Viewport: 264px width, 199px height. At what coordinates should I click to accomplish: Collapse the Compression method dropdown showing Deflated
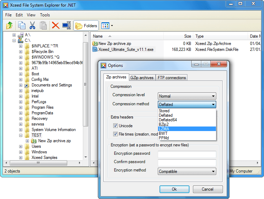click(187, 105)
